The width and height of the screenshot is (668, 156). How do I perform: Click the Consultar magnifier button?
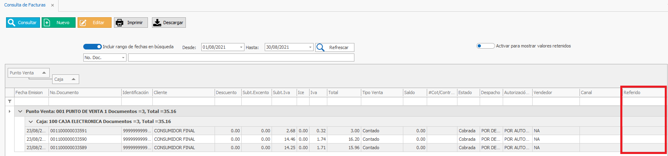tap(23, 23)
